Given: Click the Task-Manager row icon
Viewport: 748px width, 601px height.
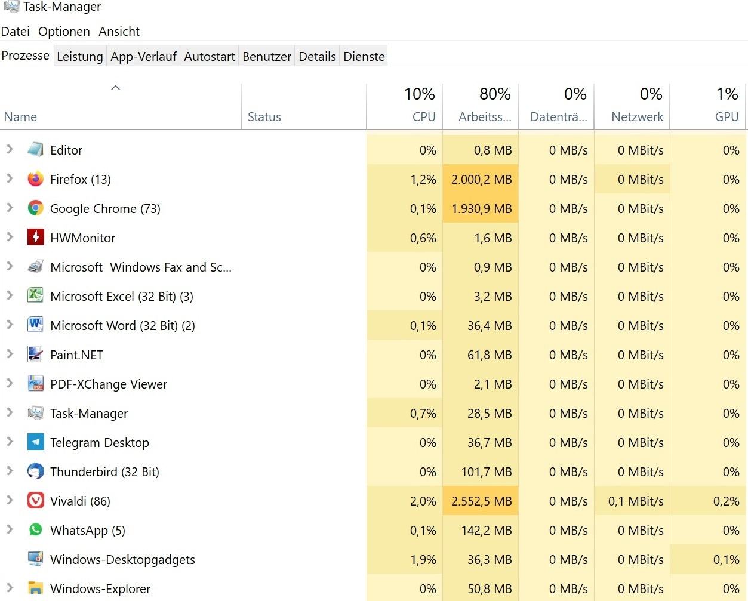Looking at the screenshot, I should click(x=36, y=413).
